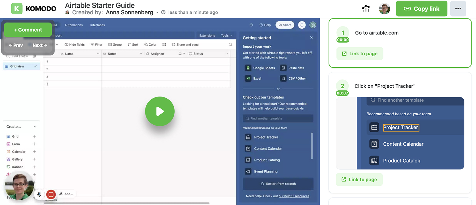Add a new row with the plus icon
Image resolution: width=476 pixels, height=205 pixels.
(47, 84)
